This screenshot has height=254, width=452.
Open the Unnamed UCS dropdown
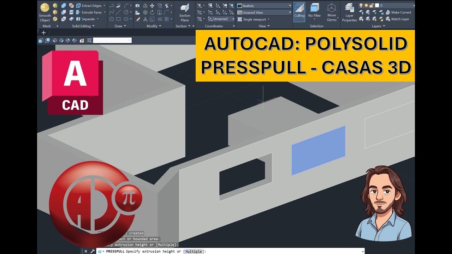(221, 19)
